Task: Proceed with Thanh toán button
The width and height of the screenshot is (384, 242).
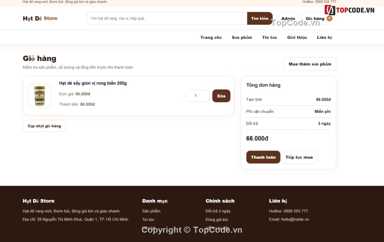Action: (x=263, y=157)
